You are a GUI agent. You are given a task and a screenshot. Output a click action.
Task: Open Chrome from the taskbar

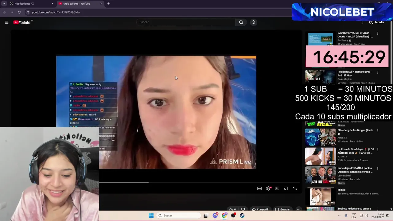point(224,215)
